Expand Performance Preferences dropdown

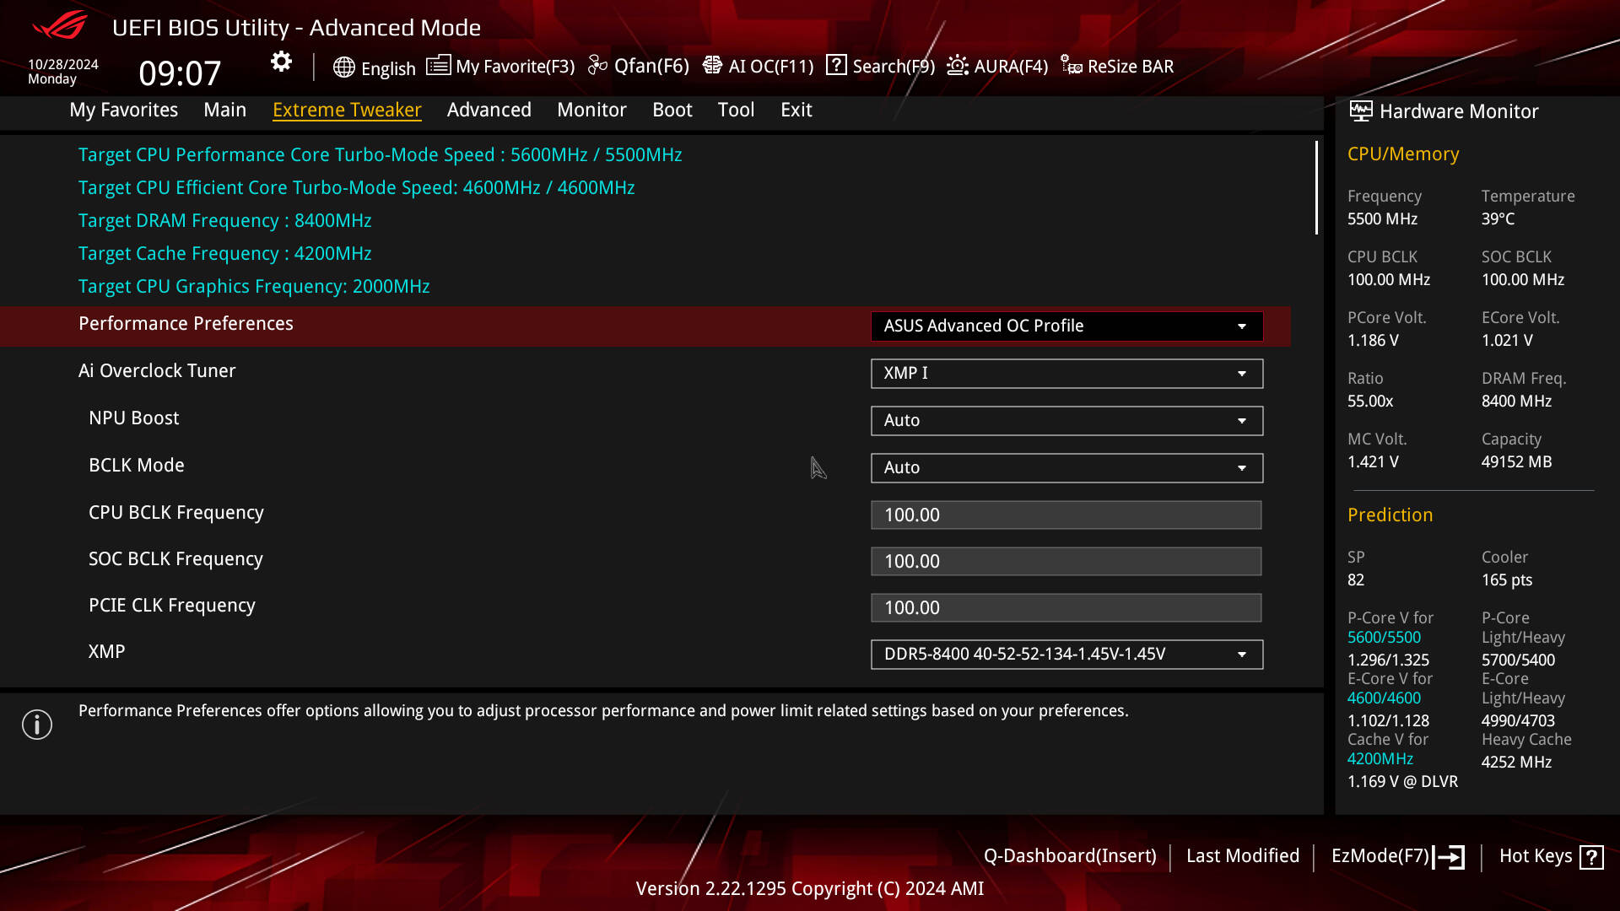[1066, 326]
